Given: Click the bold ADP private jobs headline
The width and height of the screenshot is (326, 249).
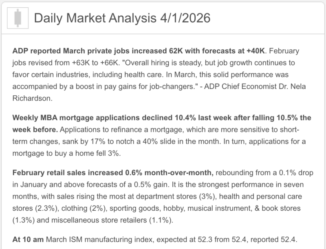Looking at the screenshot, I should (139, 51).
